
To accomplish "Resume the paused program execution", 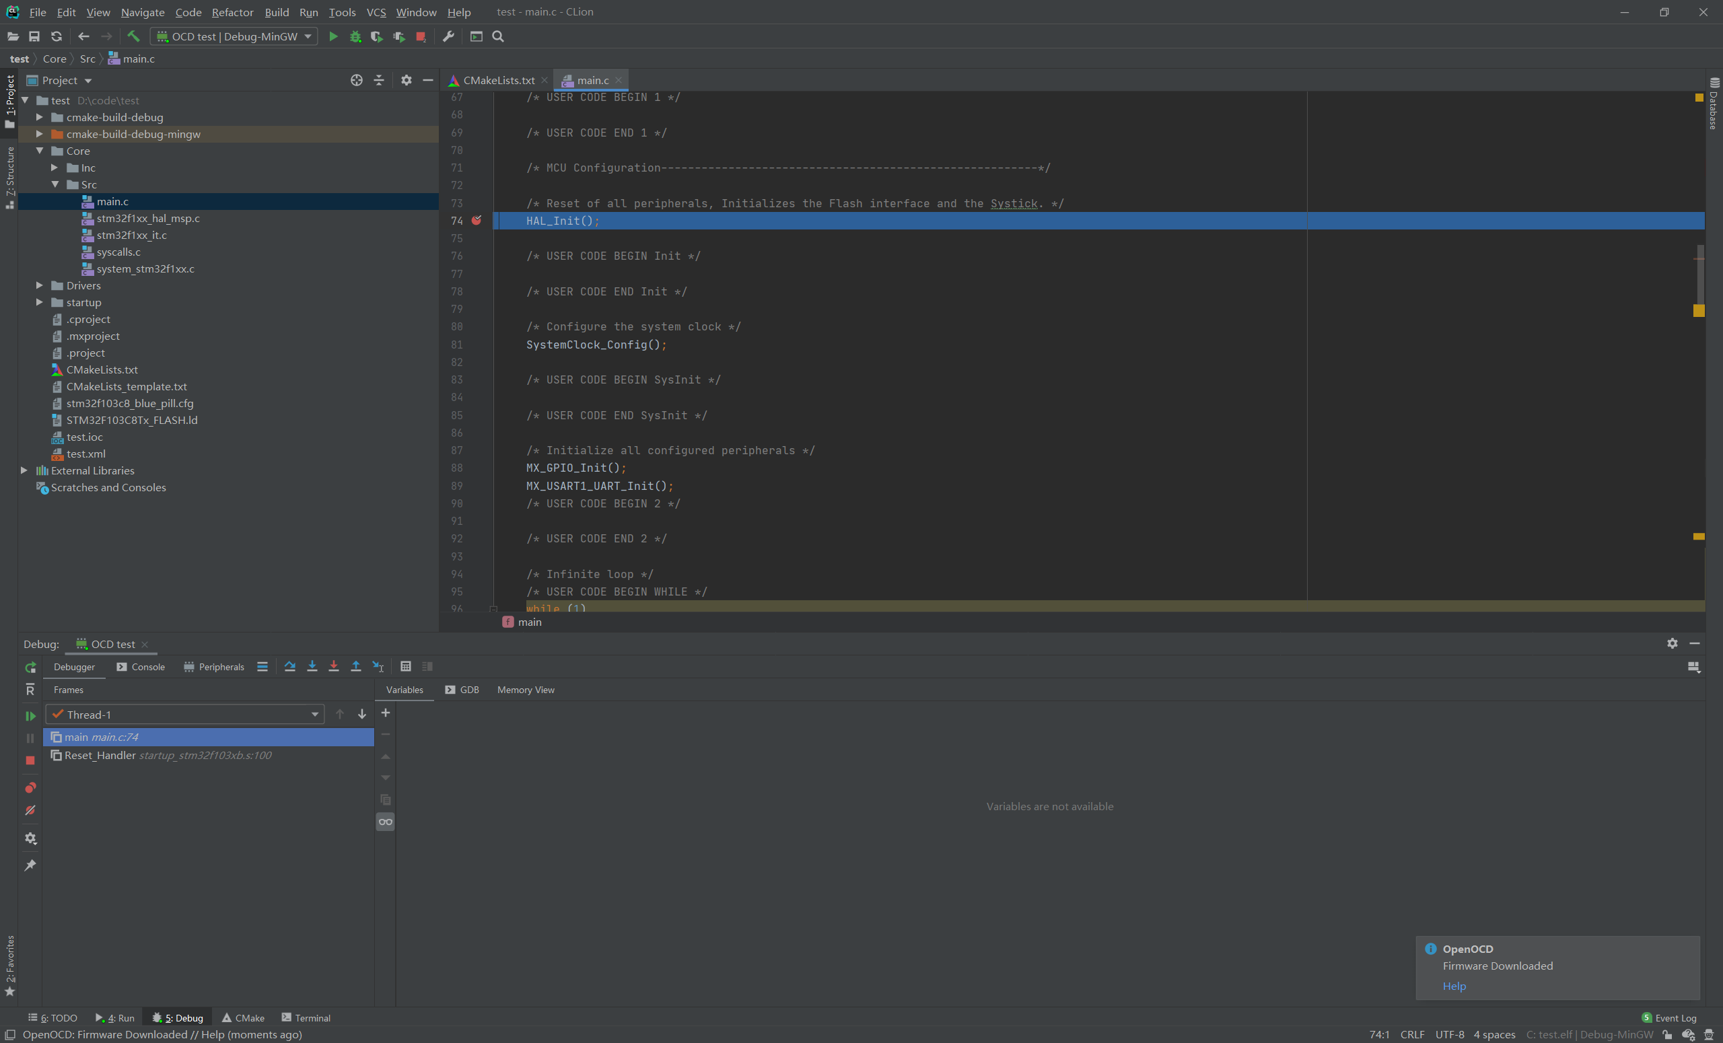I will [30, 716].
